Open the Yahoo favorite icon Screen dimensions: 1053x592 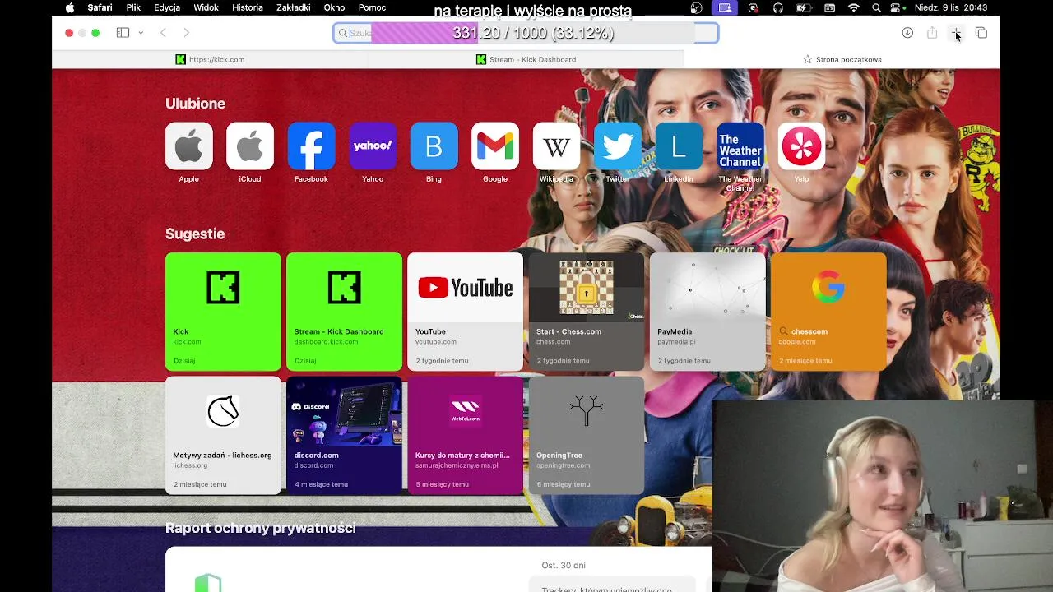click(x=373, y=146)
